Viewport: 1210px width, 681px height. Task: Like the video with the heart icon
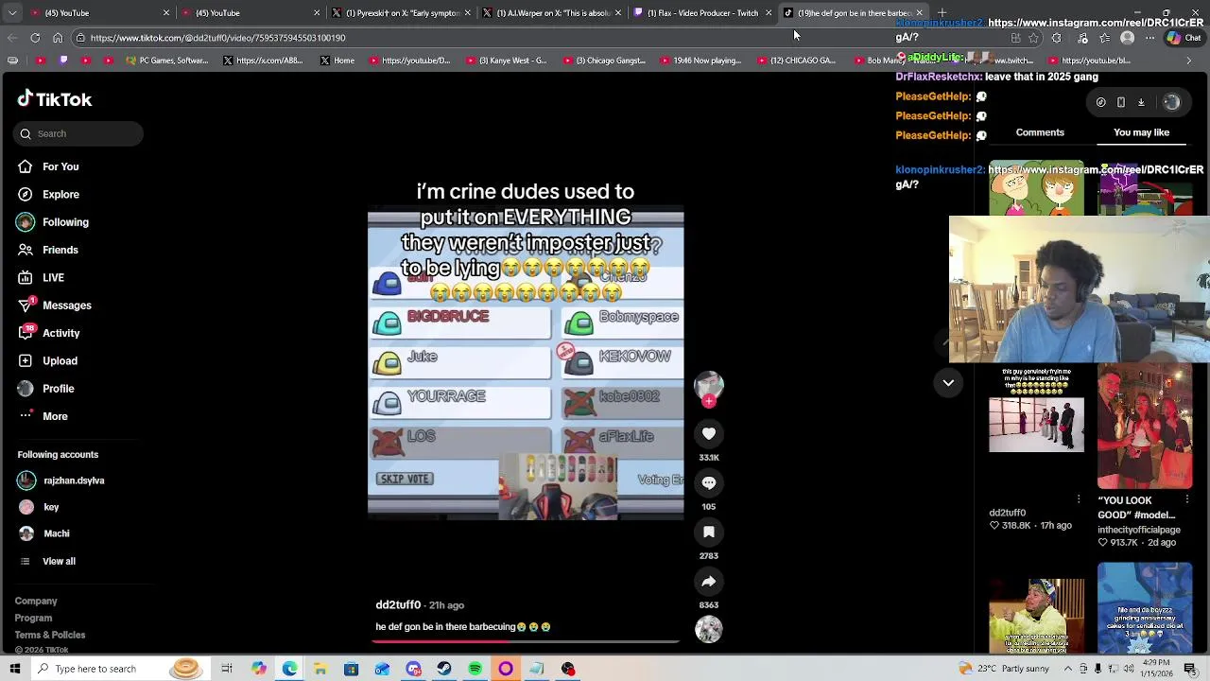tap(709, 433)
